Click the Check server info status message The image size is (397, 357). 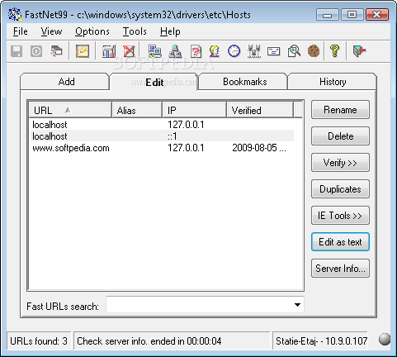click(x=172, y=341)
